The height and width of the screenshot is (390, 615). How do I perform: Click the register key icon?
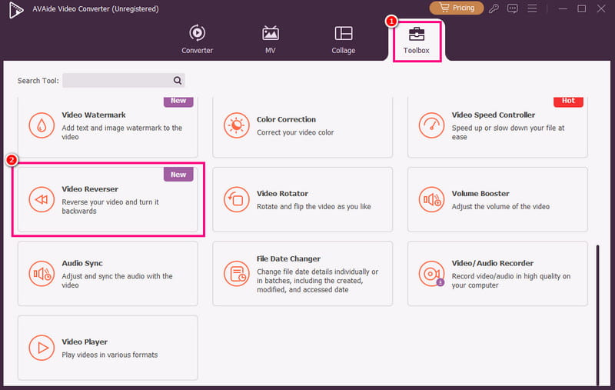tap(494, 8)
